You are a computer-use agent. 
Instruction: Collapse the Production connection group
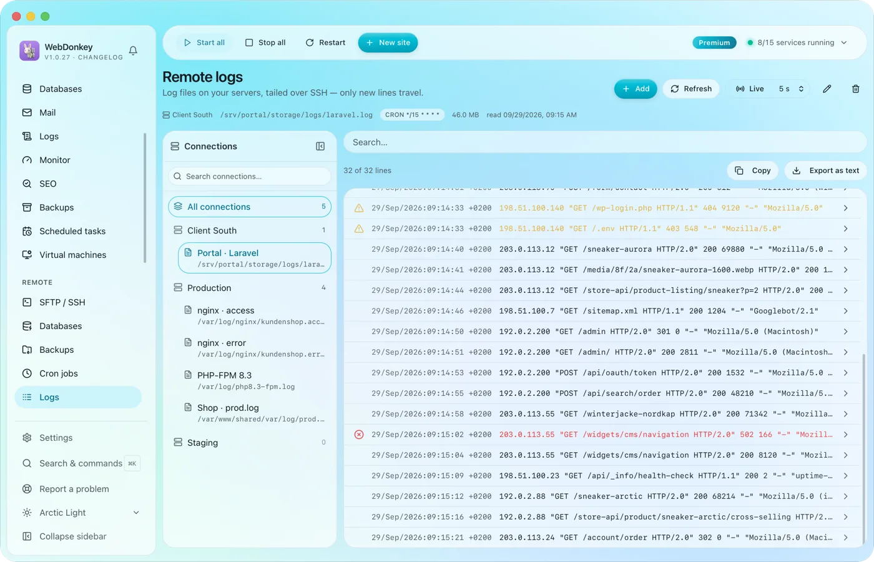pos(250,288)
